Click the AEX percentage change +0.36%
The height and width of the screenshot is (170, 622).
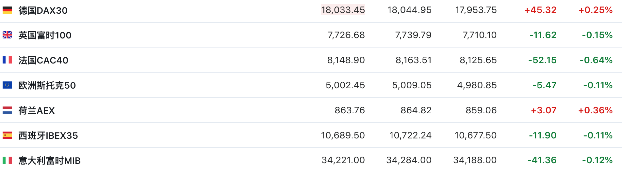596,110
